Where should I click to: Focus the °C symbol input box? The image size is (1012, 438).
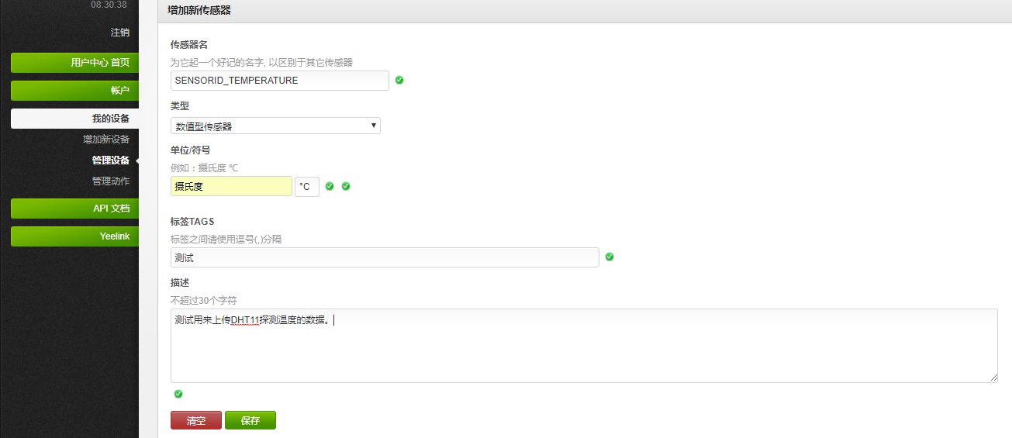tap(307, 186)
